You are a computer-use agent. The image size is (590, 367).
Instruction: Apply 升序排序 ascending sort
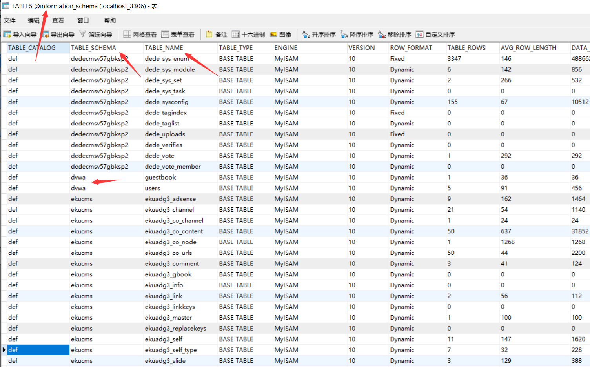pos(319,35)
